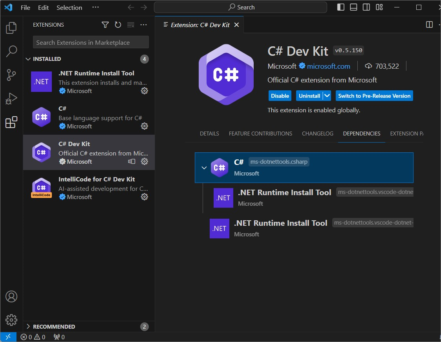The image size is (441, 342).
Task: Customize layout from title bar icon
Action: (379, 7)
